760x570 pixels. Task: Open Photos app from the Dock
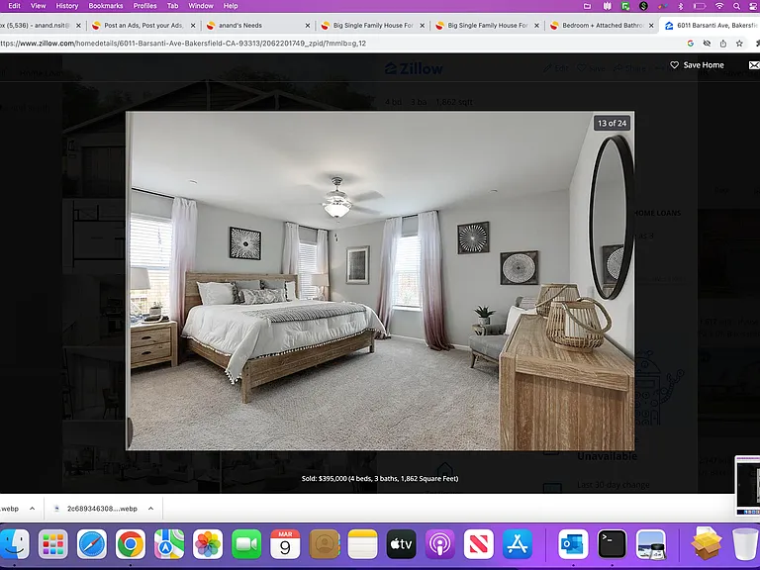pyautogui.click(x=208, y=544)
